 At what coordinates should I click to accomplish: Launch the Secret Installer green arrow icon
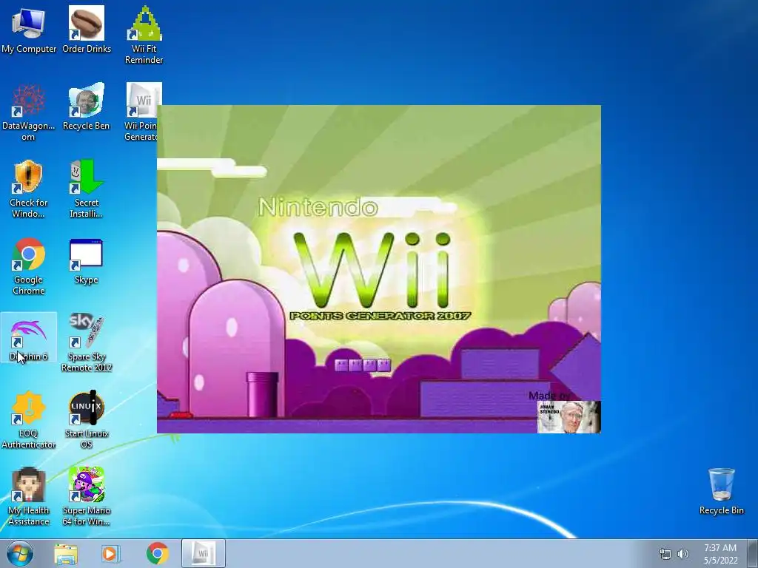coord(87,189)
